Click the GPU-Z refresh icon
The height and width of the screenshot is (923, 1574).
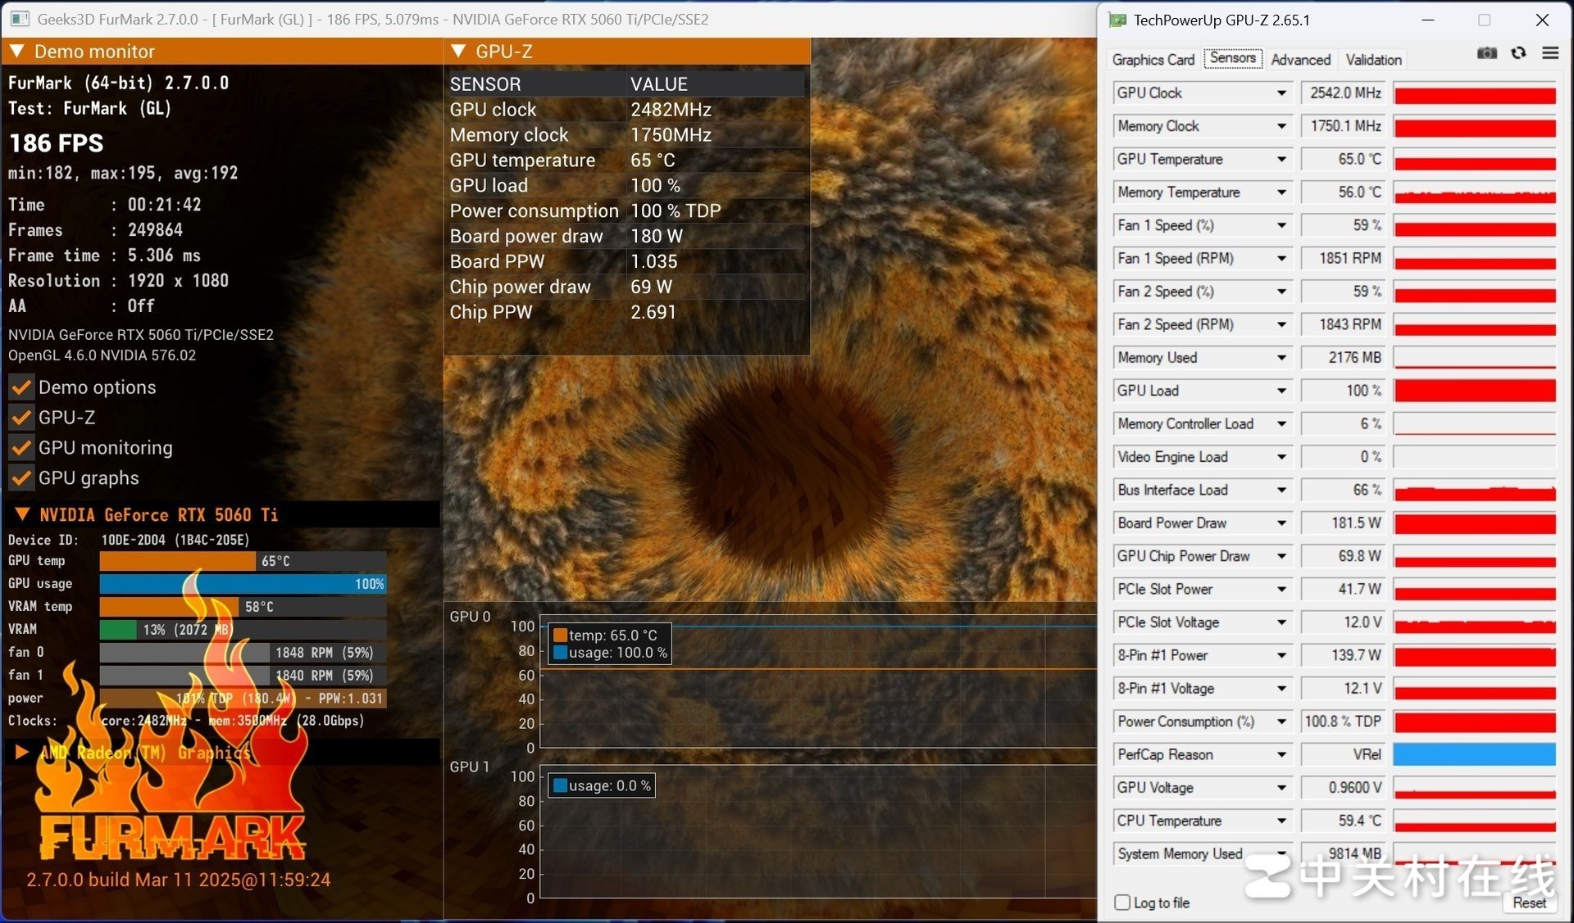click(1518, 53)
